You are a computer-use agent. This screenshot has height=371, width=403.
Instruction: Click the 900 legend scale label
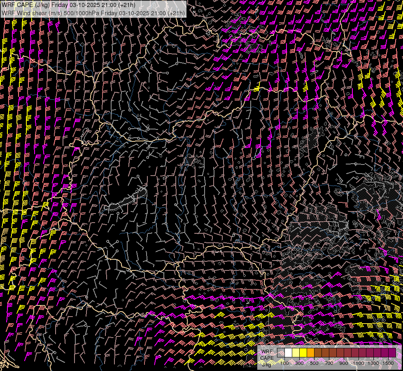click(344, 363)
